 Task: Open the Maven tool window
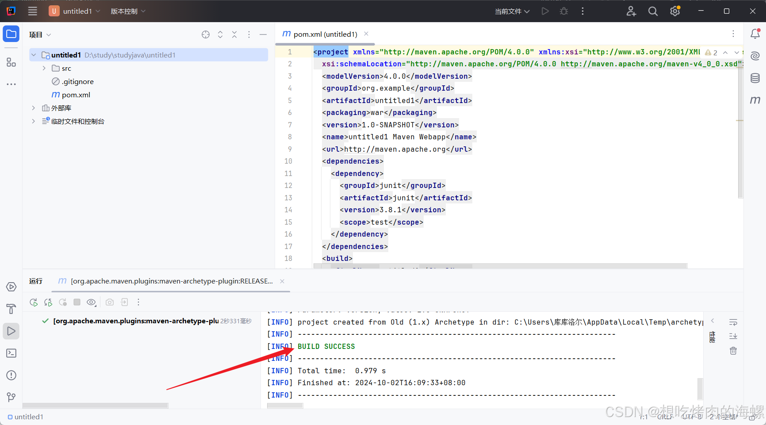755,100
